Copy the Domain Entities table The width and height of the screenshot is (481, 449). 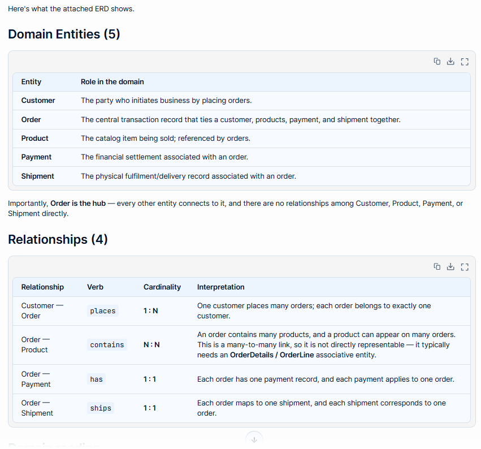coord(437,62)
